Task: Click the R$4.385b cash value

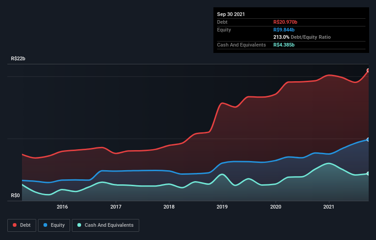Action: point(284,45)
